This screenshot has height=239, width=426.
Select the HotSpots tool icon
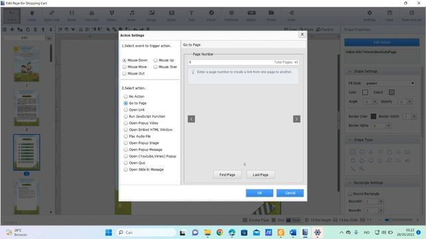231,15
